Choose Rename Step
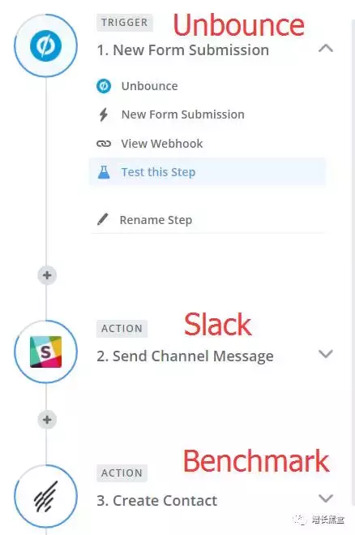This screenshot has width=355, height=535. click(x=207, y=220)
